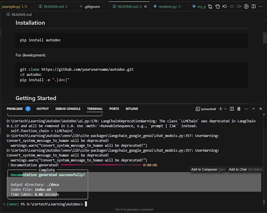Open the editor More Actions ellipsis menu
Screen dimensions: 267x213
tap(261, 6)
